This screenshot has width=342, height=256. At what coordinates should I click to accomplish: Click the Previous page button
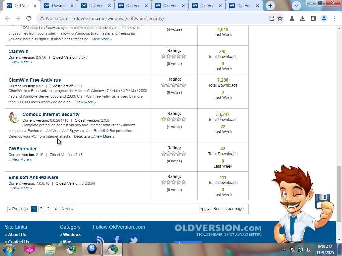18,209
